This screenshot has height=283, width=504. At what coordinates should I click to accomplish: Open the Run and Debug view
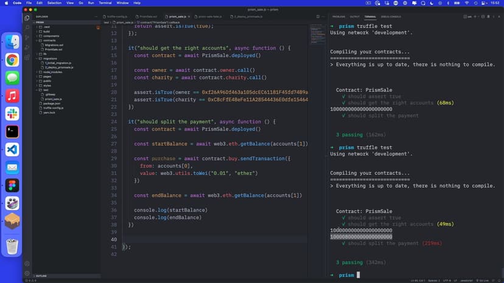[27, 47]
